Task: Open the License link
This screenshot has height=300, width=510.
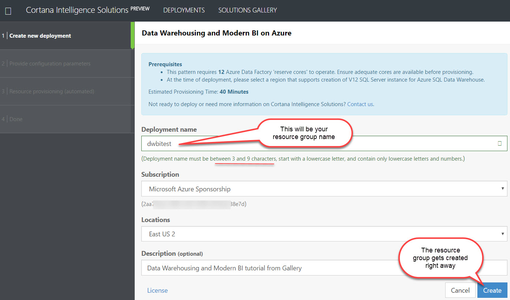Action: click(157, 290)
